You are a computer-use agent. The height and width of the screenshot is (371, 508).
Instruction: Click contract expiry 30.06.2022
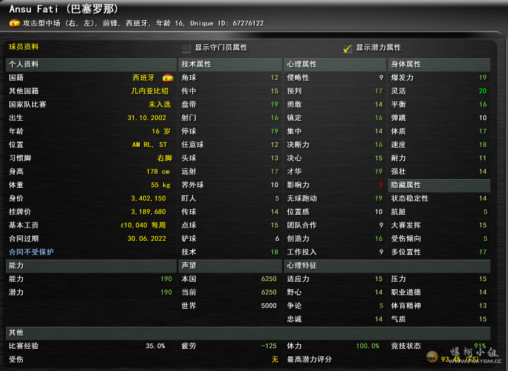[x=146, y=239]
